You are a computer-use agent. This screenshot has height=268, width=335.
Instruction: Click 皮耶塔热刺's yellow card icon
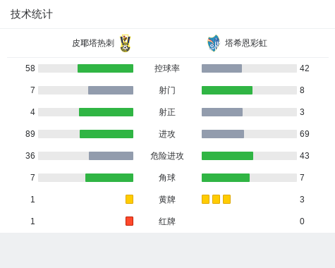tap(129, 199)
